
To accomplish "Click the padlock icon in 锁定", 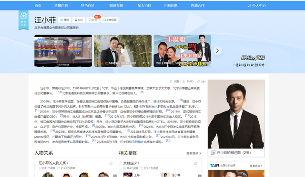I will click(x=76, y=20).
